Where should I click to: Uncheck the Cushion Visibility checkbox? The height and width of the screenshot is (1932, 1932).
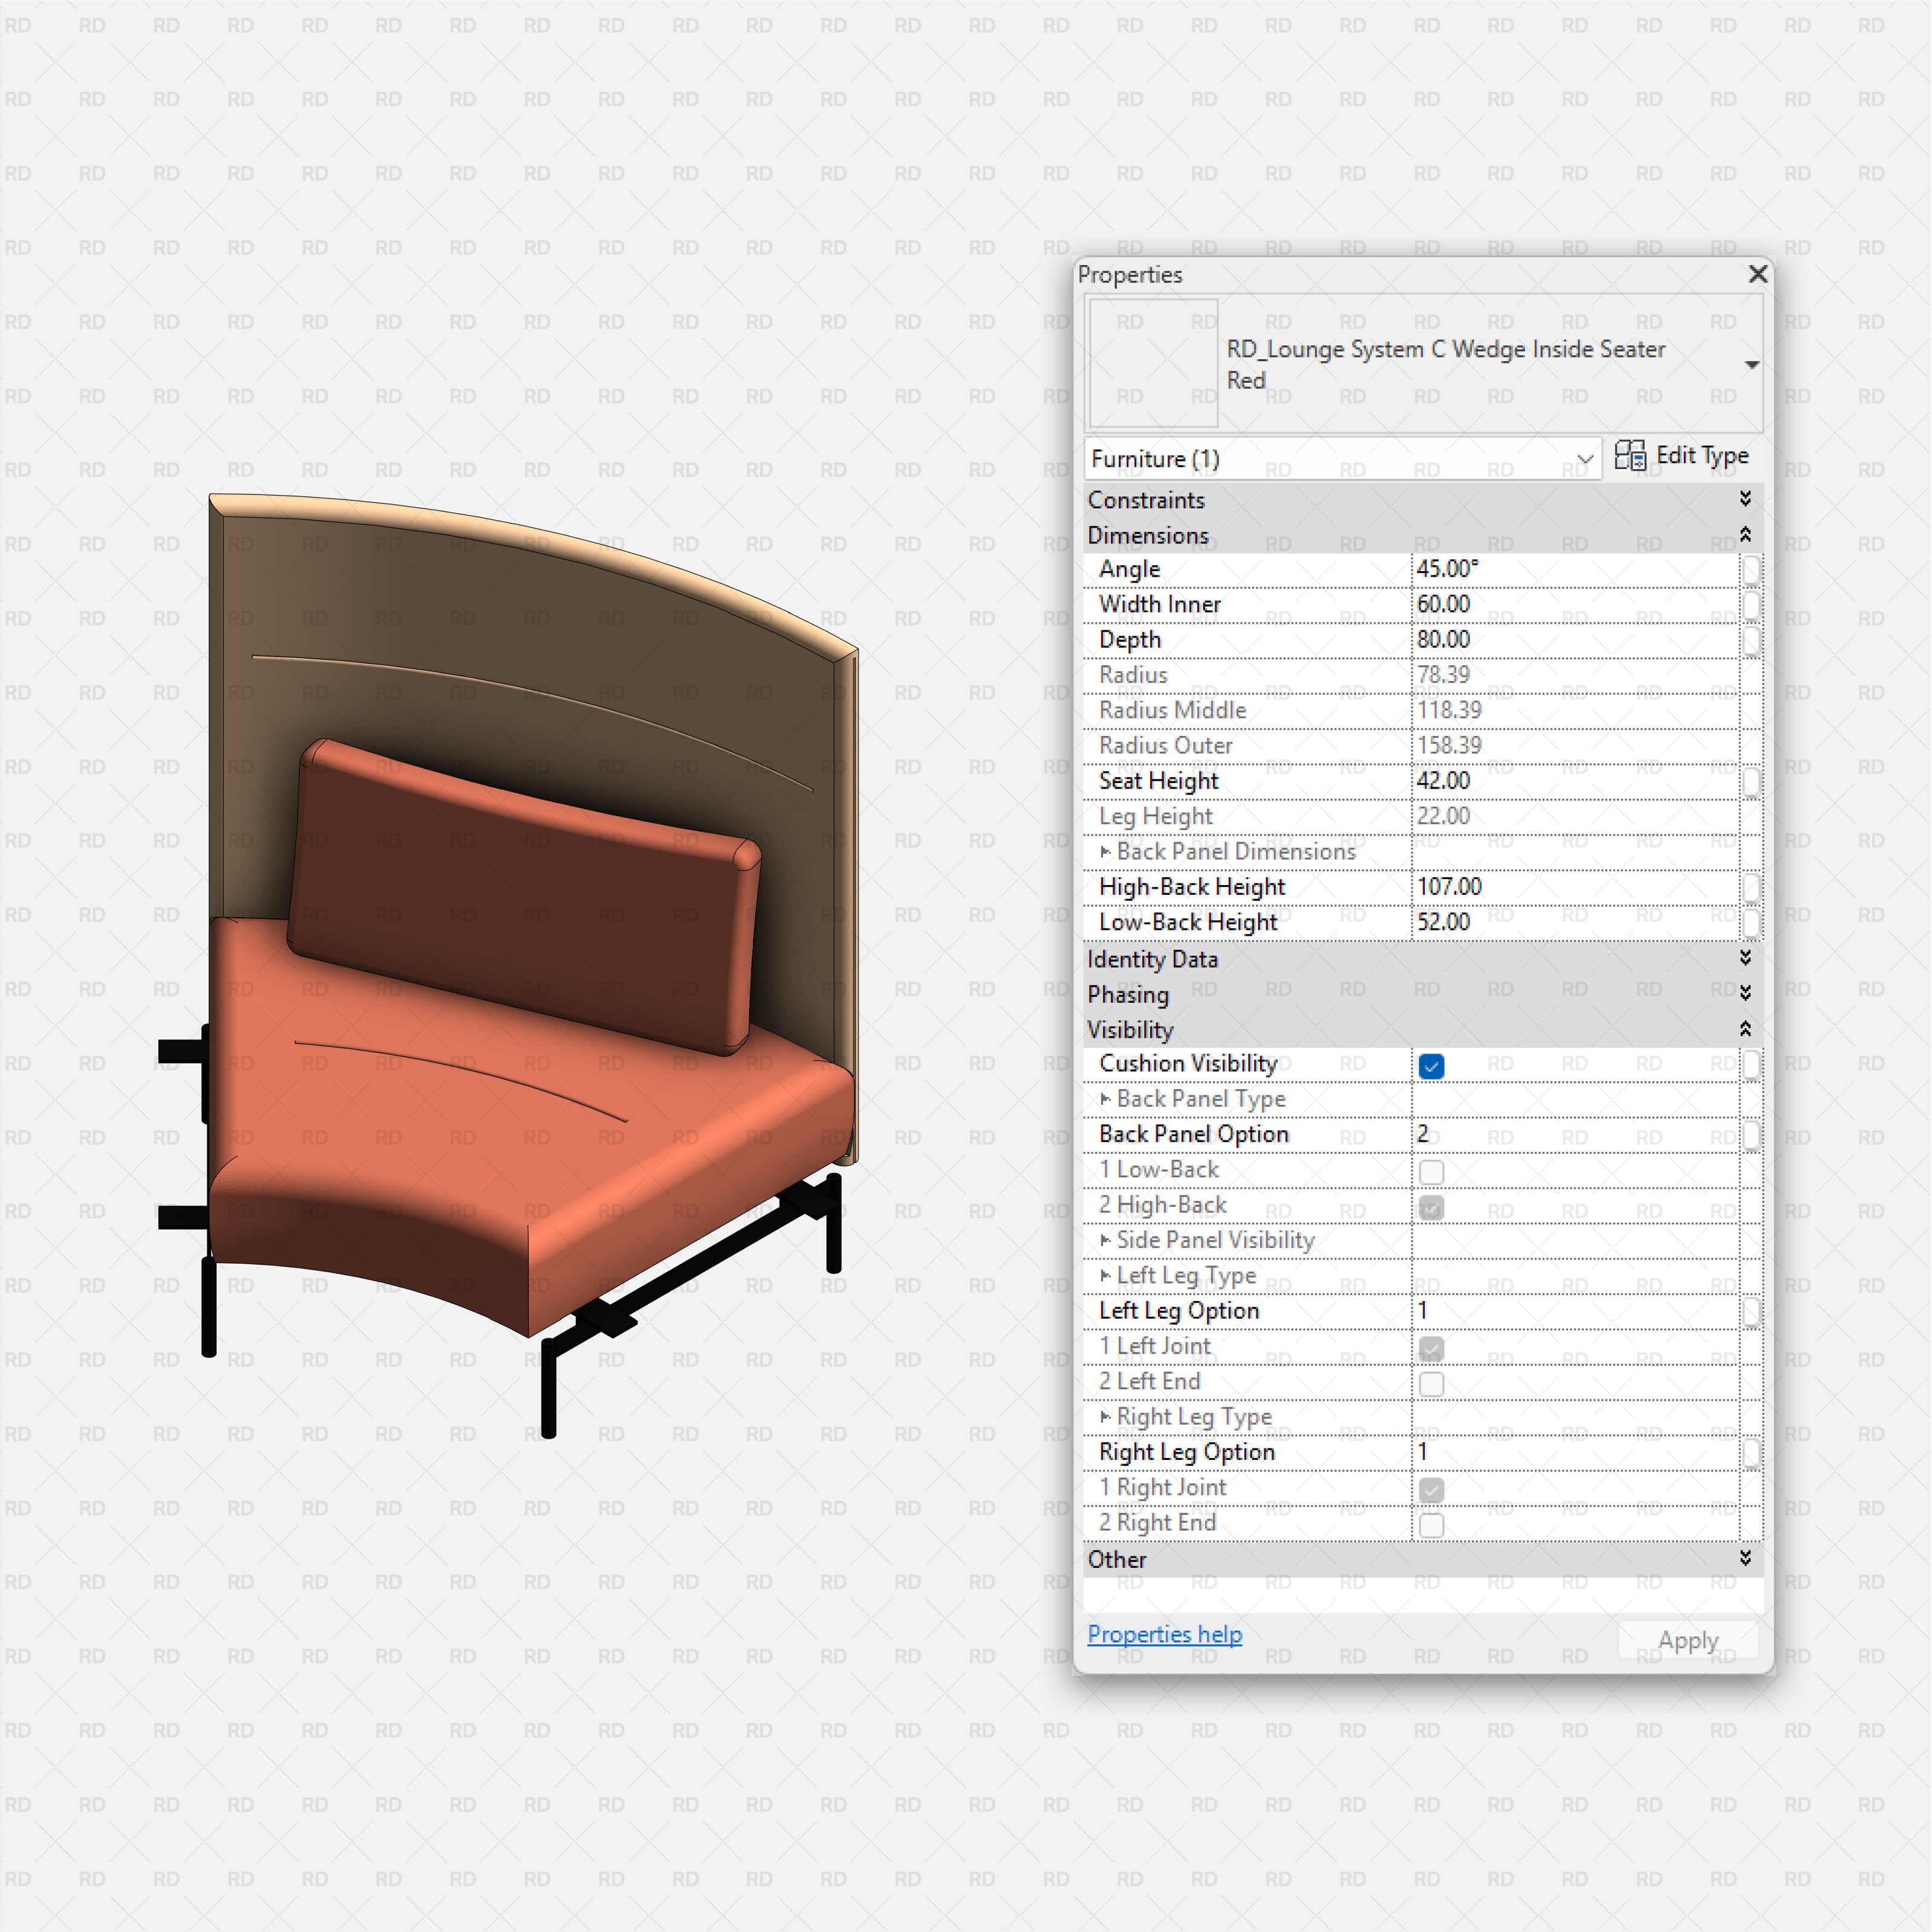1432,1067
